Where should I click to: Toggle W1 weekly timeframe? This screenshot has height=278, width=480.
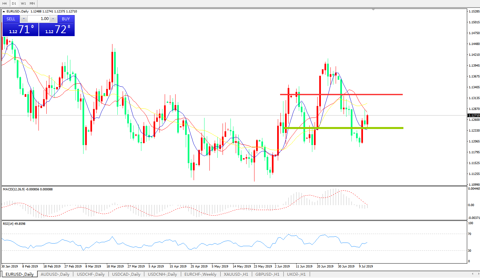[x=23, y=3]
